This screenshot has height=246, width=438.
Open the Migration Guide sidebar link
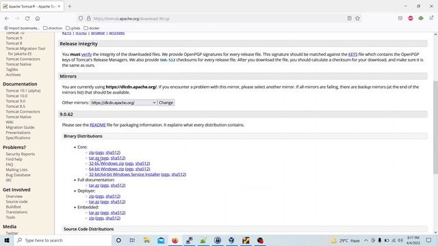(x=20, y=127)
